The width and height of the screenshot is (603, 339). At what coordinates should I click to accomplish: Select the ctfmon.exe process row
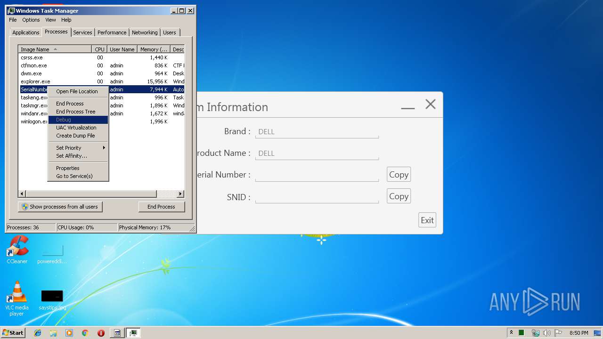[x=101, y=65]
